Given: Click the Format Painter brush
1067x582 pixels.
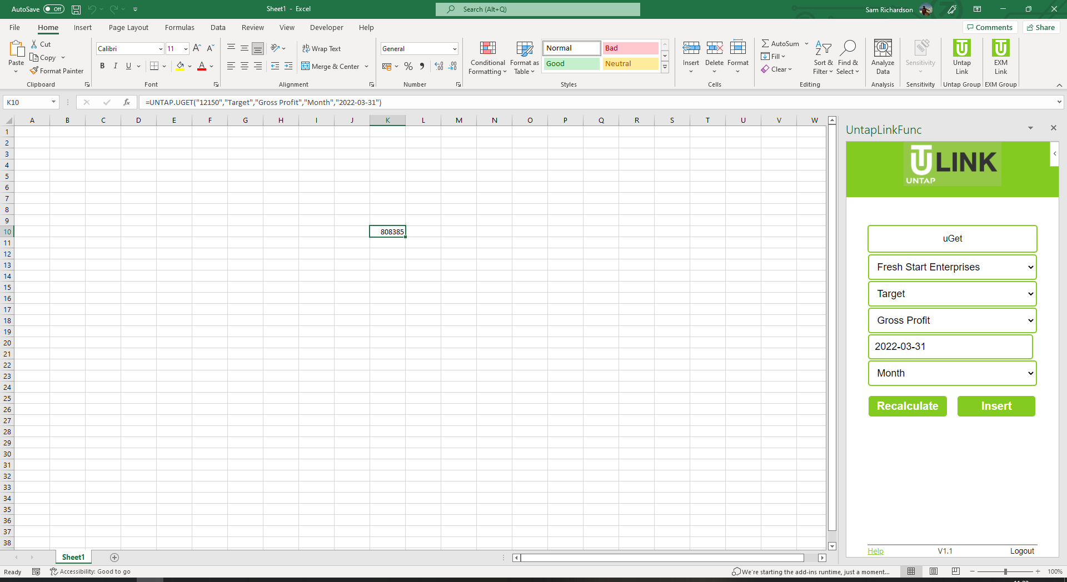Looking at the screenshot, I should pos(34,71).
